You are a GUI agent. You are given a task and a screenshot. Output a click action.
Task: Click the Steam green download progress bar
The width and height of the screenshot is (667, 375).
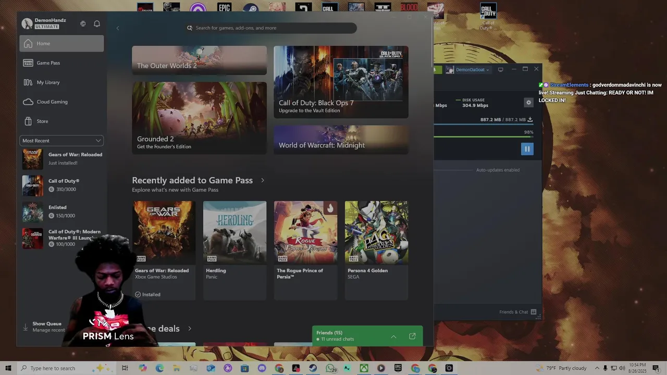484,137
